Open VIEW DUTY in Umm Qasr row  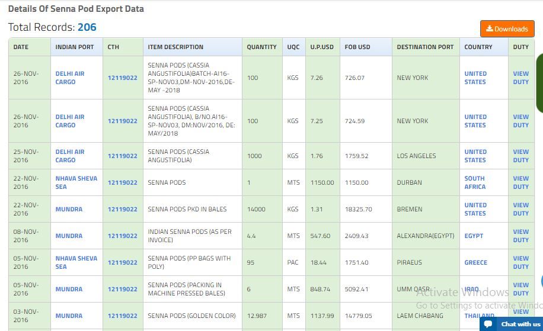click(x=521, y=289)
